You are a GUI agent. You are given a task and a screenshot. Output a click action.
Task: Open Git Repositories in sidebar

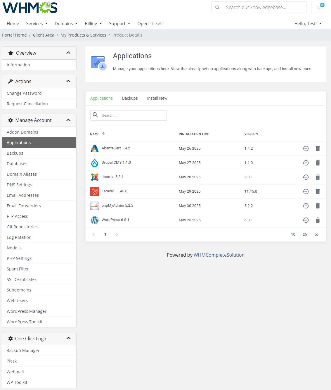click(x=39, y=227)
